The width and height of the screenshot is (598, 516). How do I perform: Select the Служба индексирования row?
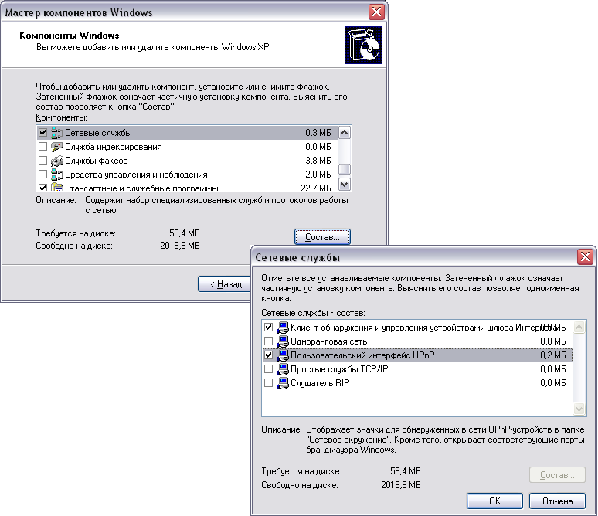point(187,147)
